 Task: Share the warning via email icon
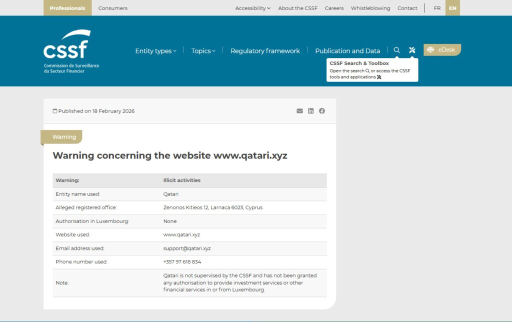(299, 111)
